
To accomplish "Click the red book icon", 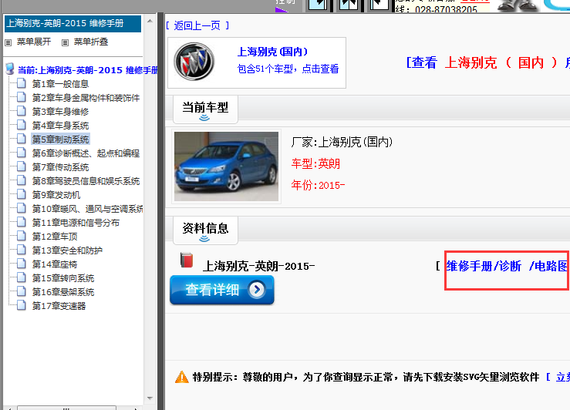I will (x=187, y=260).
